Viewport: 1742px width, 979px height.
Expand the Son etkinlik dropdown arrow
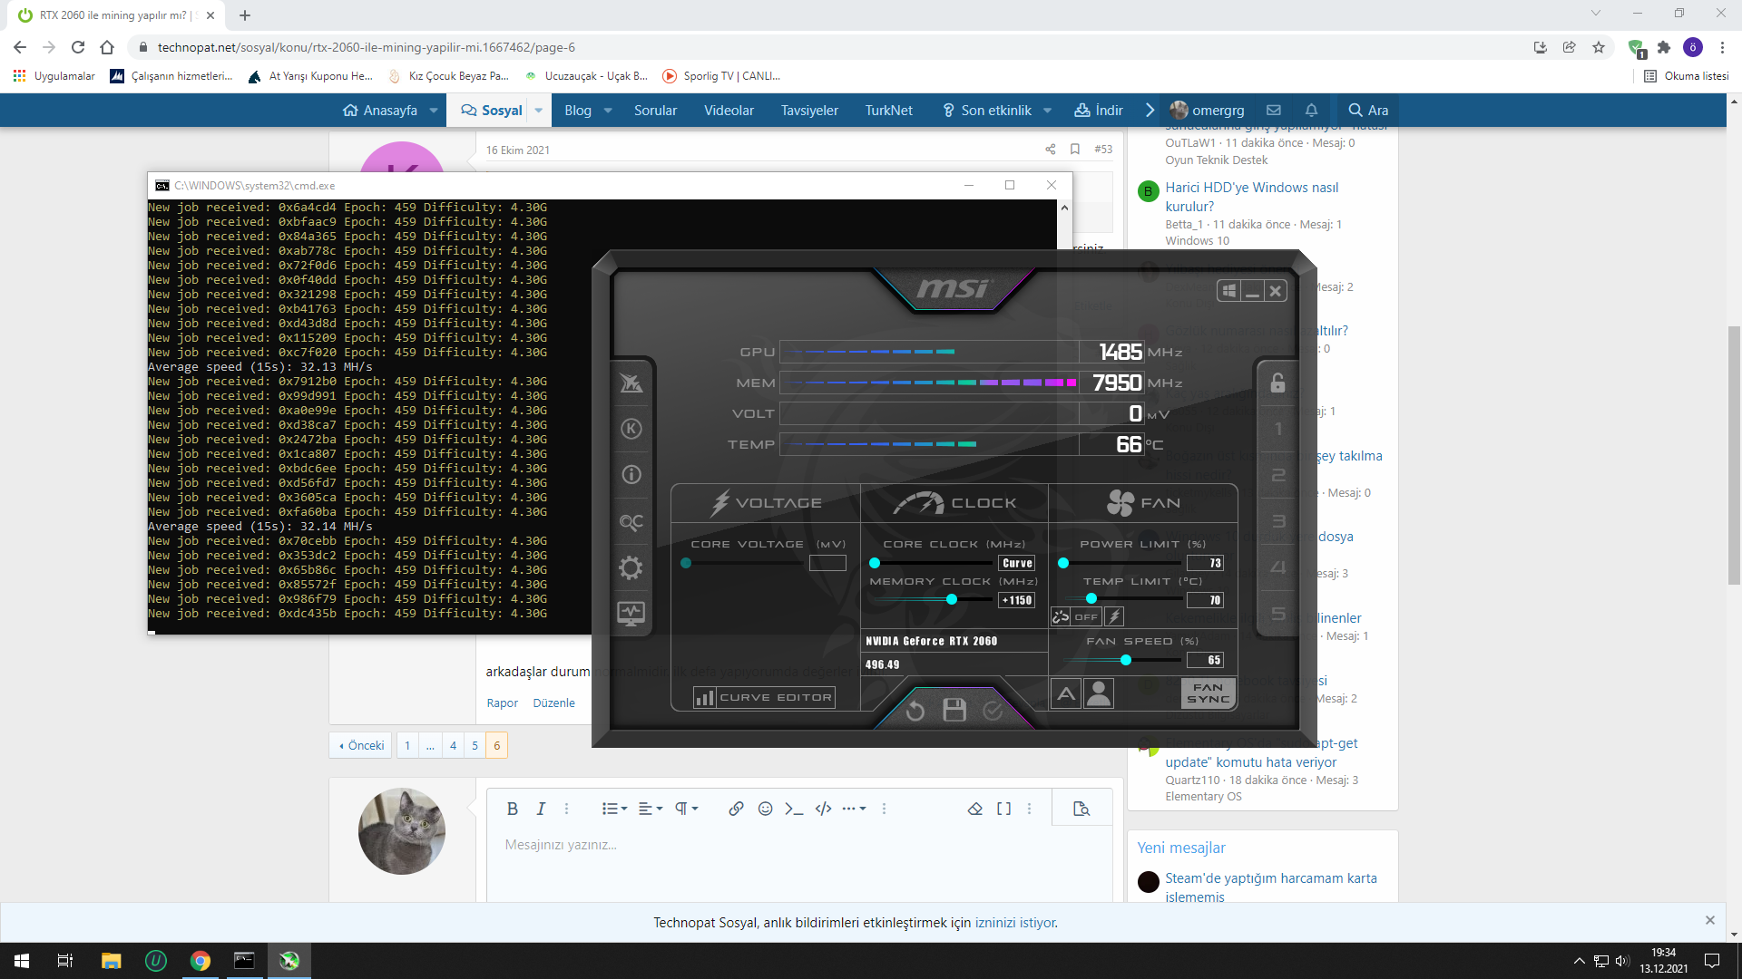click(x=1047, y=111)
